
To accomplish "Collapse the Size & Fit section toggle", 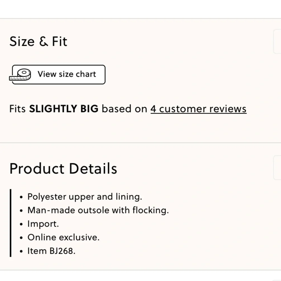I will click(x=277, y=42).
